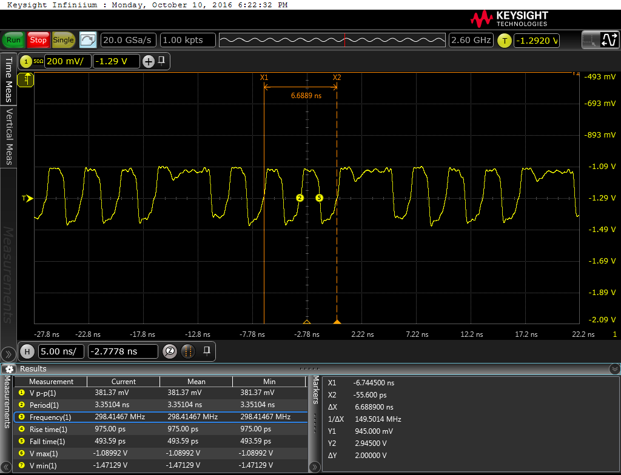Click the hollow X1 triangle at graticule bottom
The height and width of the screenshot is (475, 621).
[307, 322]
